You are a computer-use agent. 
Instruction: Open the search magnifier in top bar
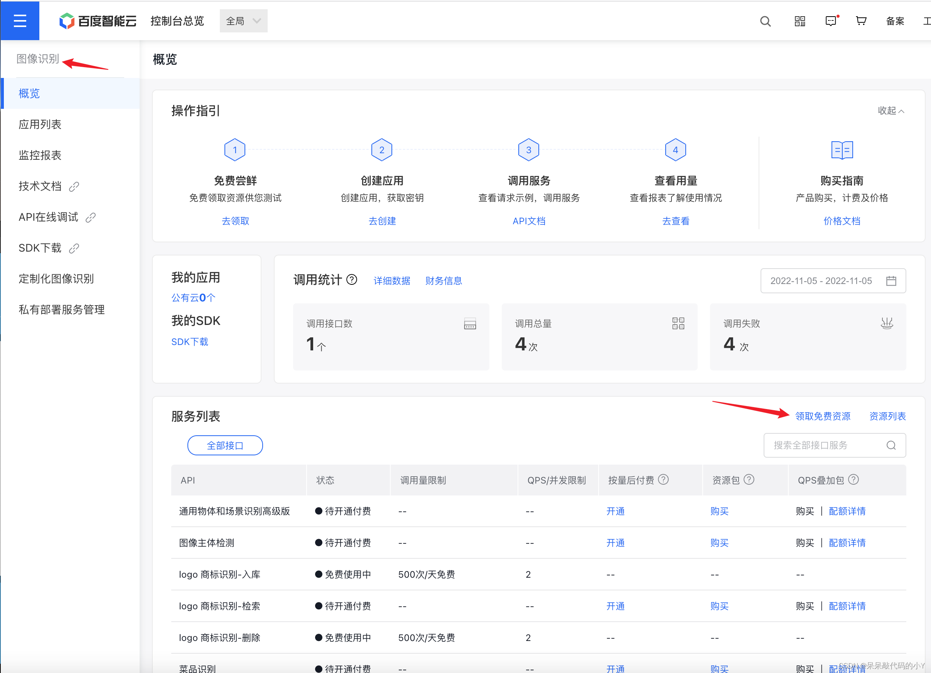pos(765,21)
